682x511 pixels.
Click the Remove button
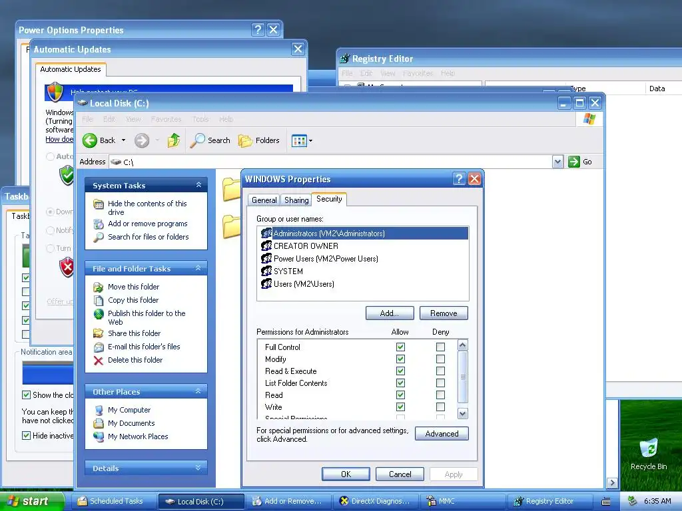tap(444, 313)
